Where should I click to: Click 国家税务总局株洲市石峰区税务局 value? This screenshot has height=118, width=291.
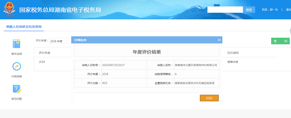(195, 83)
